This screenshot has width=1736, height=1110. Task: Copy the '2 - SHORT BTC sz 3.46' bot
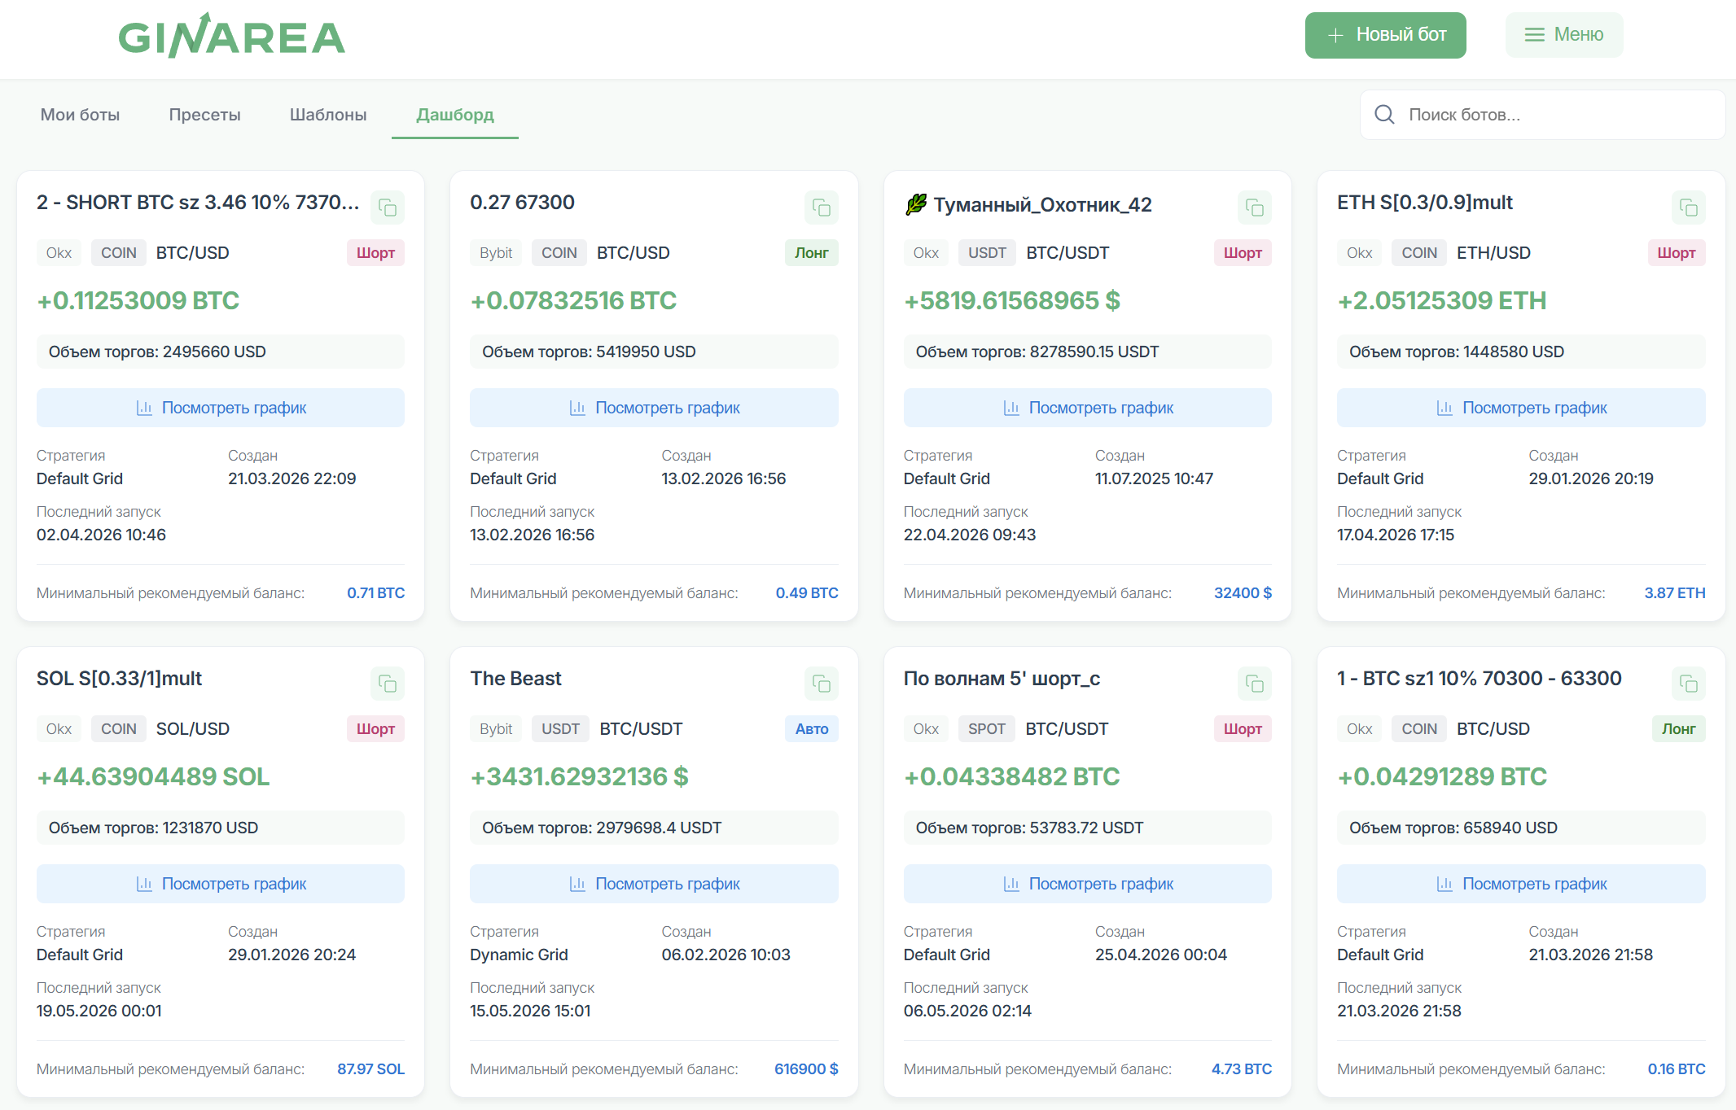pyautogui.click(x=388, y=208)
